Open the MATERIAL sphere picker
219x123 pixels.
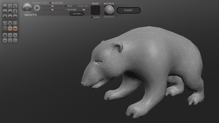pyautogui.click(x=109, y=10)
